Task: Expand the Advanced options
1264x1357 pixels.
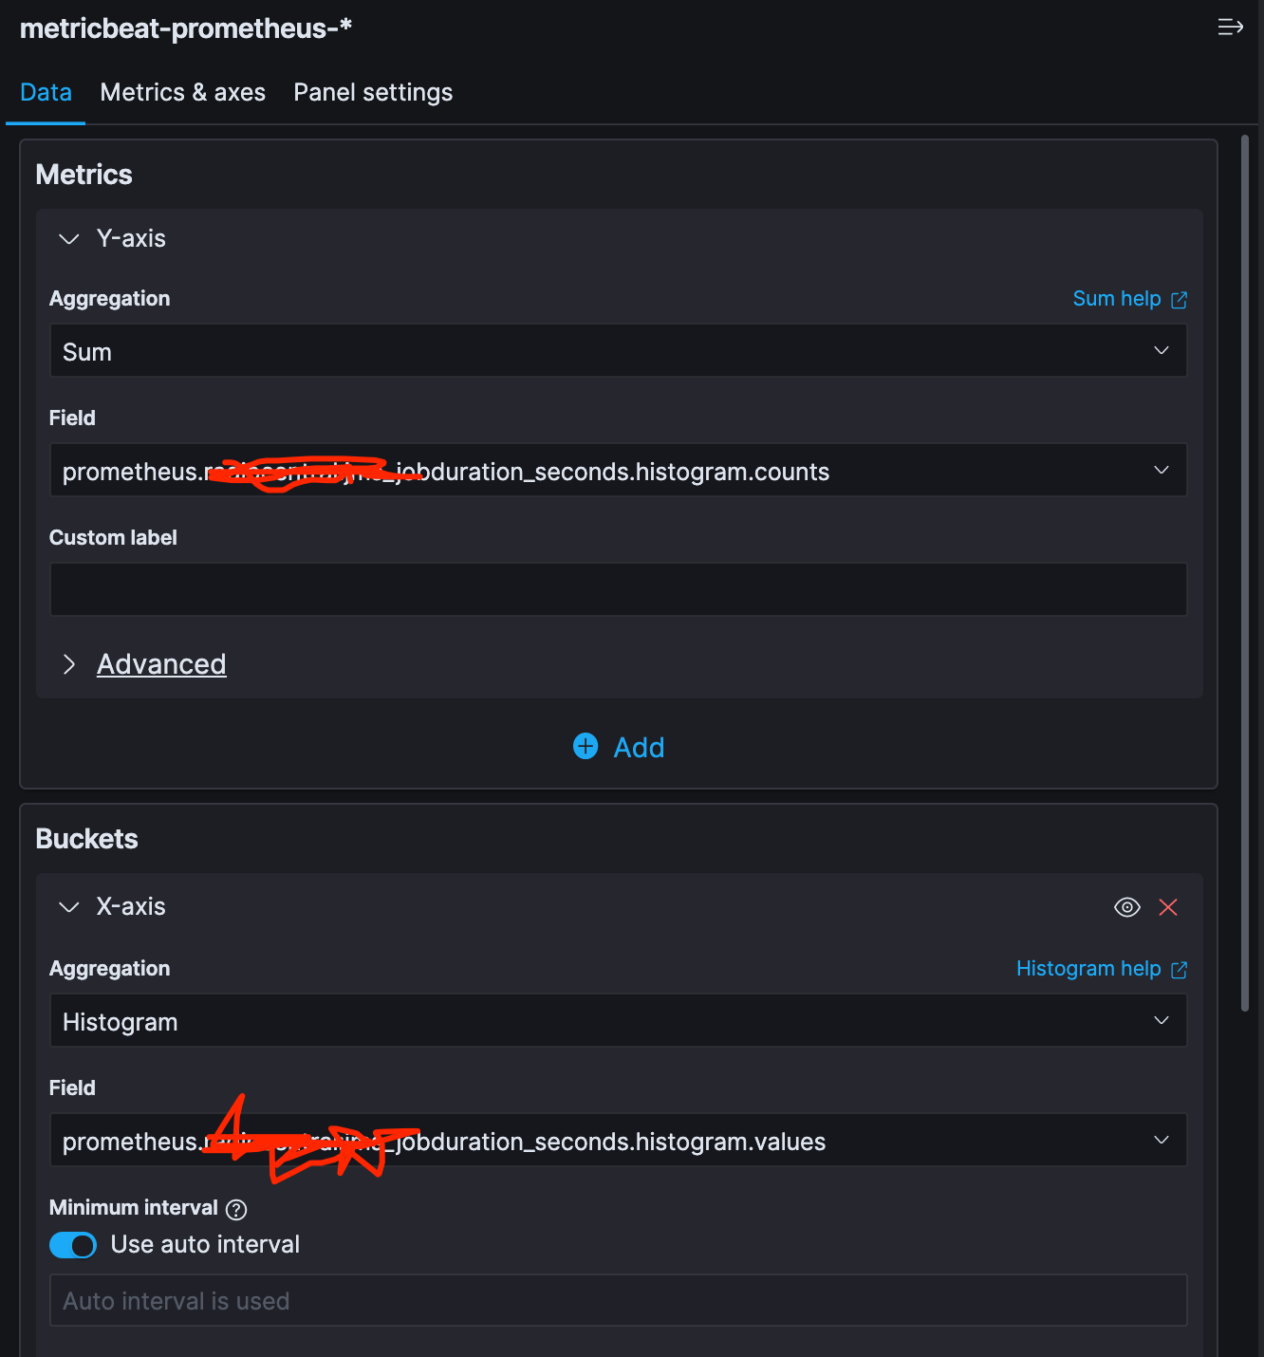Action: (161, 664)
